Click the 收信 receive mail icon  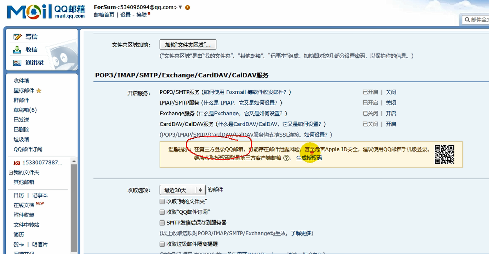[x=17, y=50]
